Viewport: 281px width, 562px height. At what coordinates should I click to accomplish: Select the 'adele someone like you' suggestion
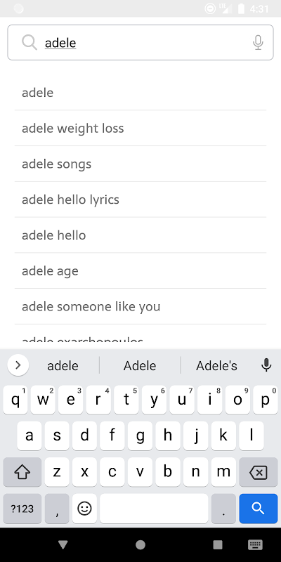click(x=140, y=306)
